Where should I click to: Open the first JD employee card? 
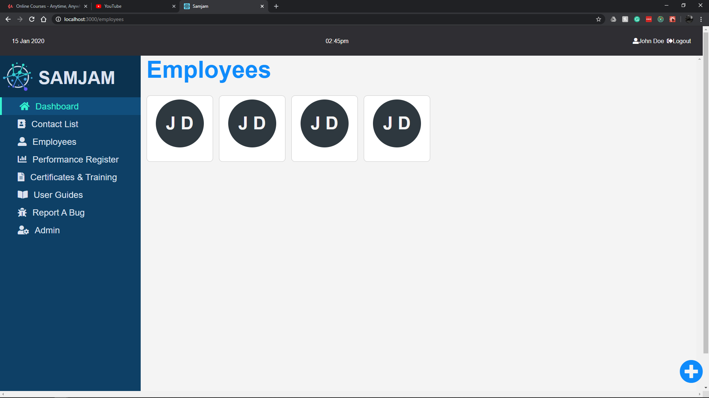coord(180,129)
